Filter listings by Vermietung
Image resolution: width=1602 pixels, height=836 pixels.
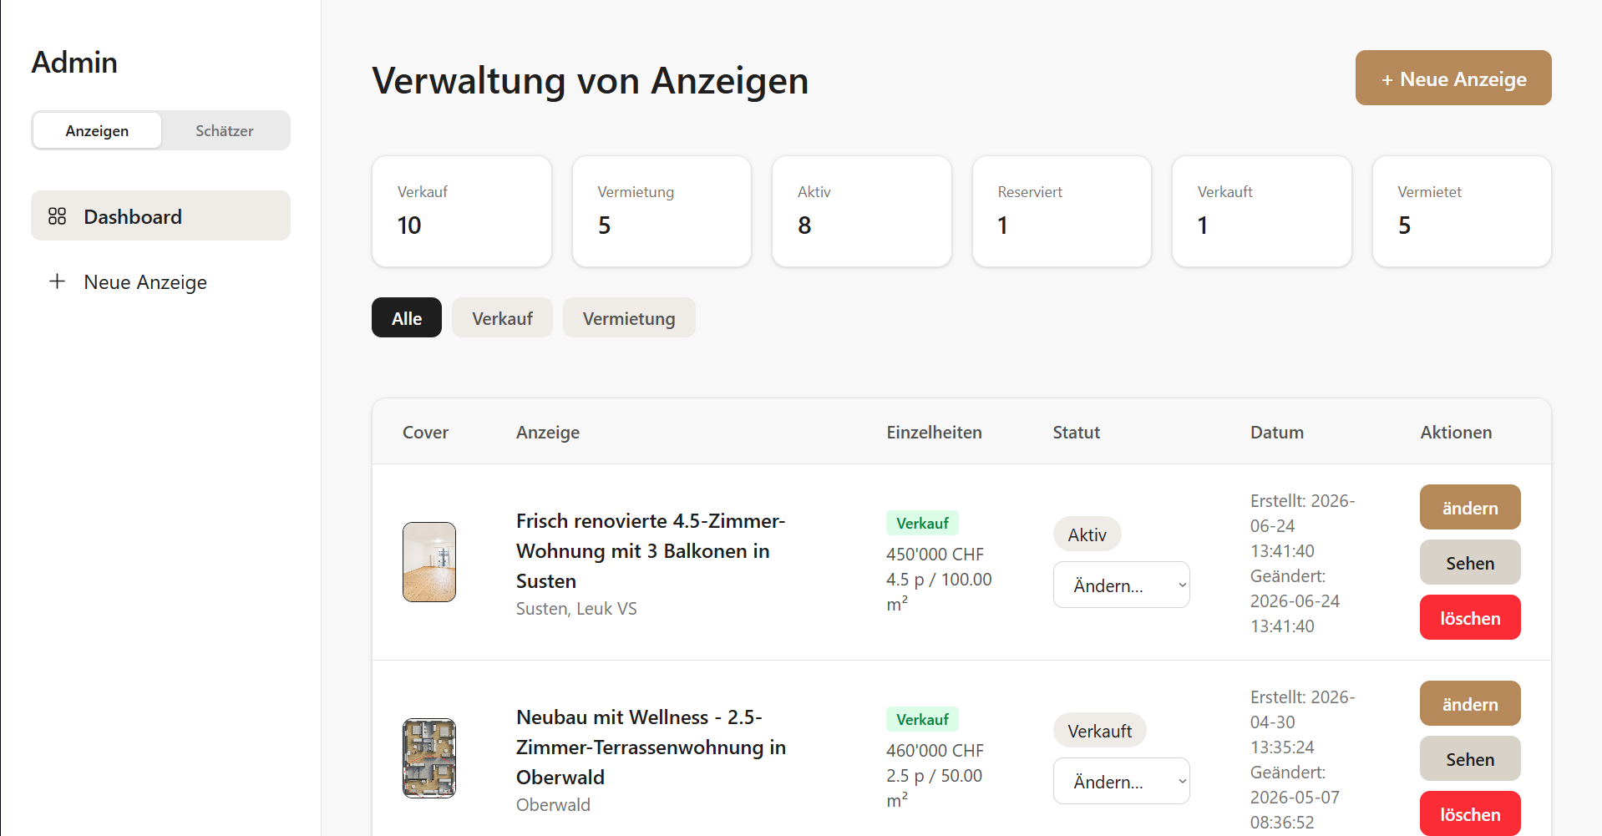629,317
